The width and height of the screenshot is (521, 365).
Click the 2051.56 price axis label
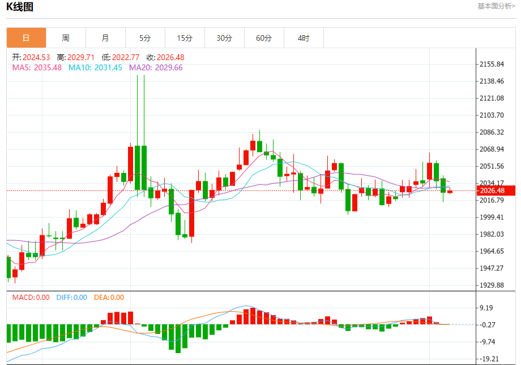point(492,166)
